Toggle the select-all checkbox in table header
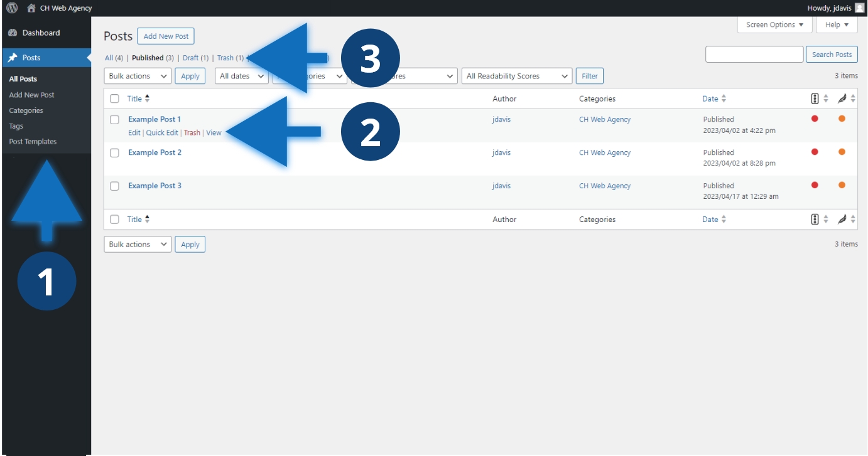This screenshot has height=456, width=868. click(x=114, y=98)
